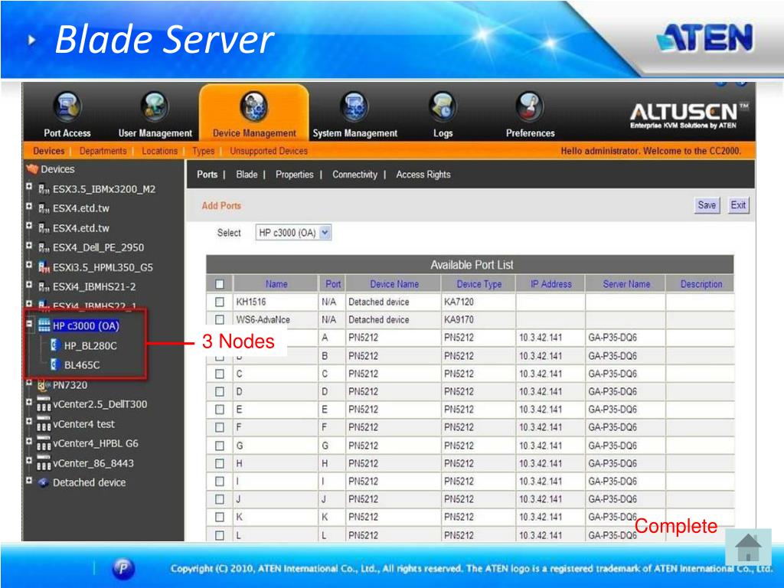Open the User Management icon

click(155, 106)
